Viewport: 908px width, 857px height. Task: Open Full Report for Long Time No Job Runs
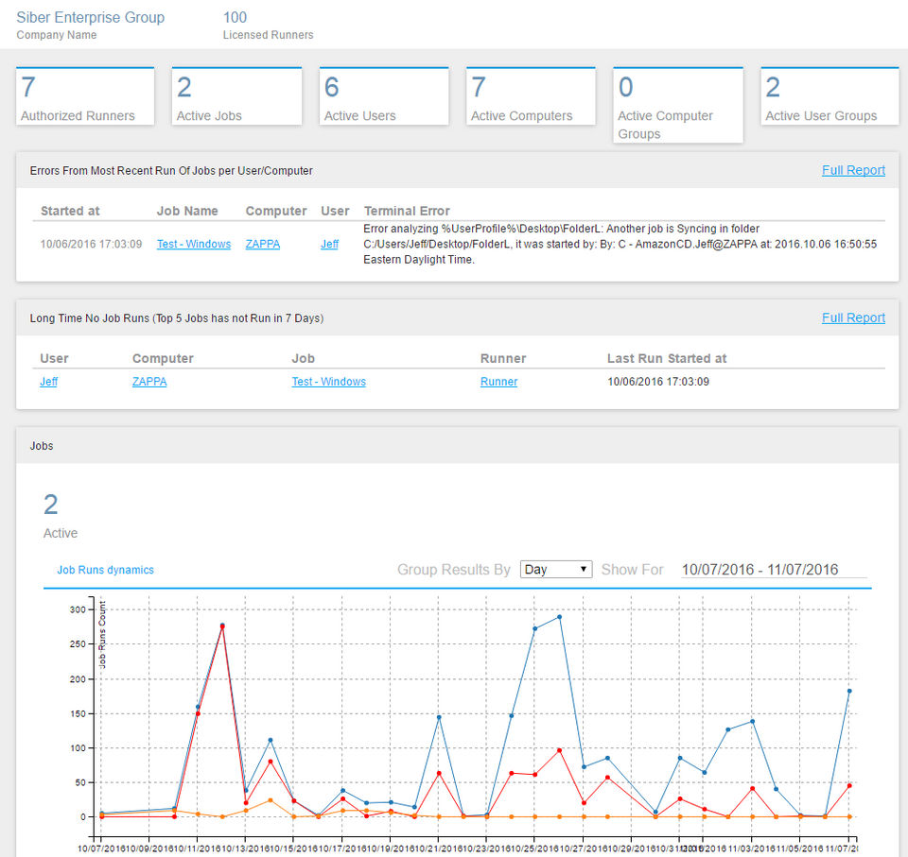853,317
